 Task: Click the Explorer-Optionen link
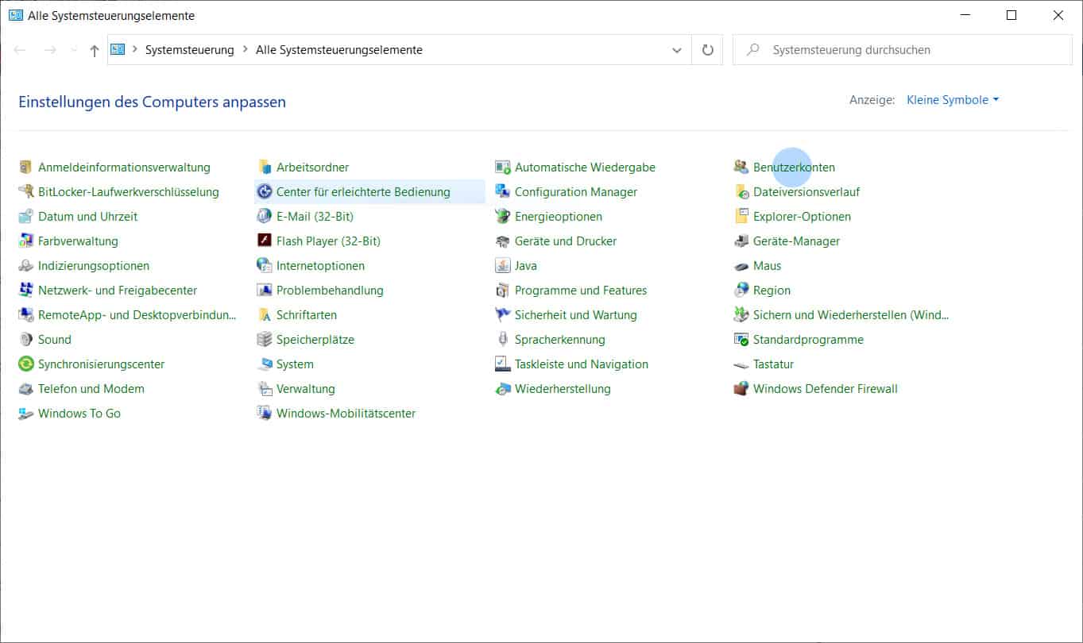pyautogui.click(x=802, y=217)
